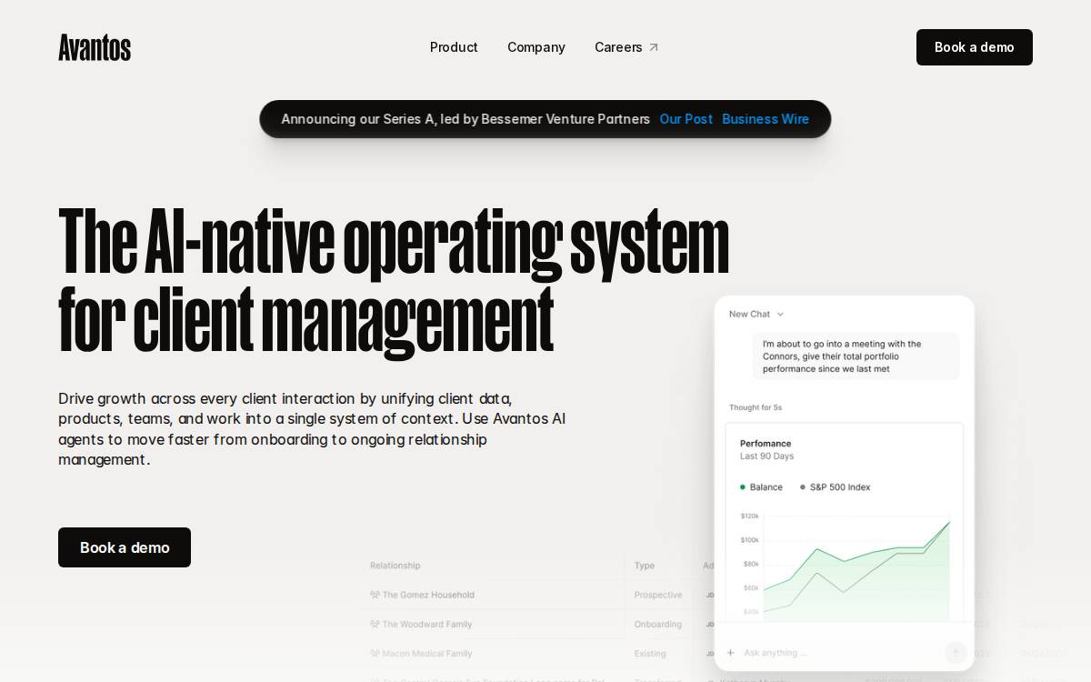This screenshot has height=682, width=1091.
Task: Click the Type column header
Action: [x=645, y=566]
